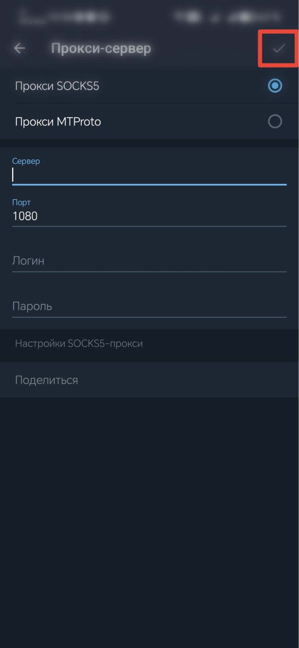The width and height of the screenshot is (299, 648).
Task: Click the Логин input field
Action: [149, 261]
